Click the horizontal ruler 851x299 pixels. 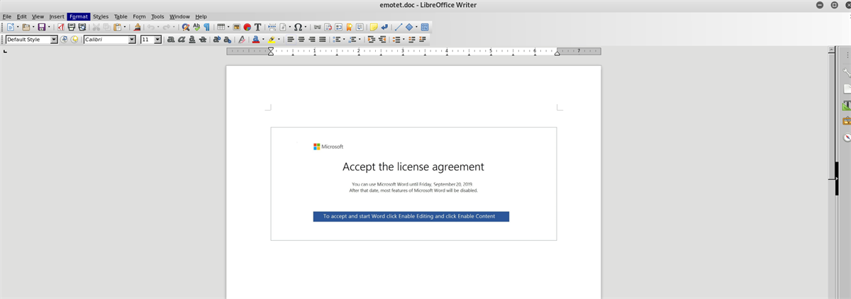(413, 51)
